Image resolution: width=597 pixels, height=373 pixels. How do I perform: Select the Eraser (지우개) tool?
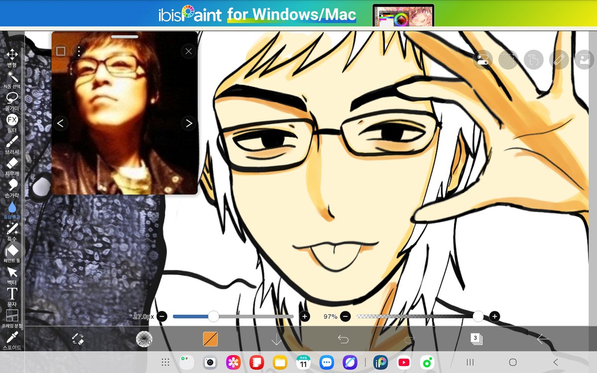[x=12, y=166]
